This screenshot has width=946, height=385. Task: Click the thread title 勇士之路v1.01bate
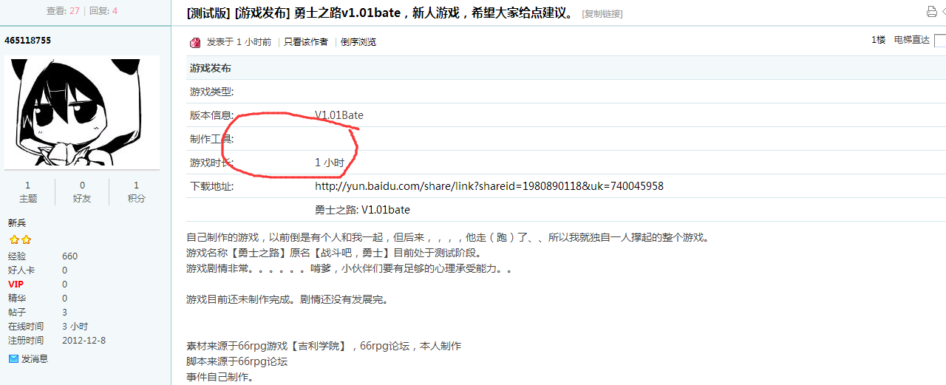point(347,13)
